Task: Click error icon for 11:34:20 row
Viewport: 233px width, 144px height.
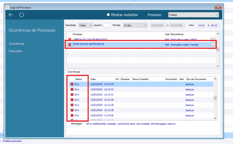Action: [72, 115]
